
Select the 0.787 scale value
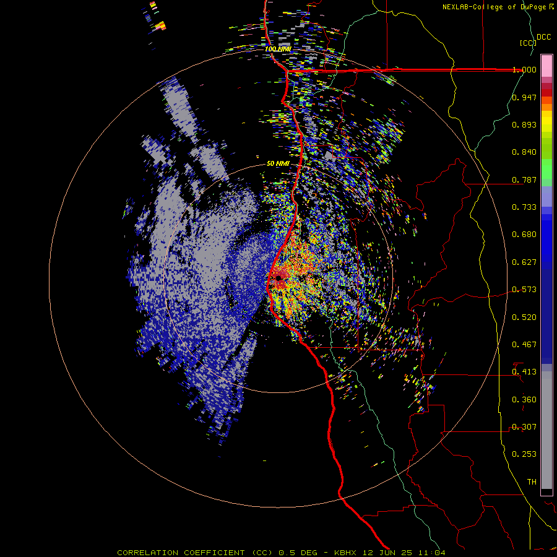click(524, 179)
